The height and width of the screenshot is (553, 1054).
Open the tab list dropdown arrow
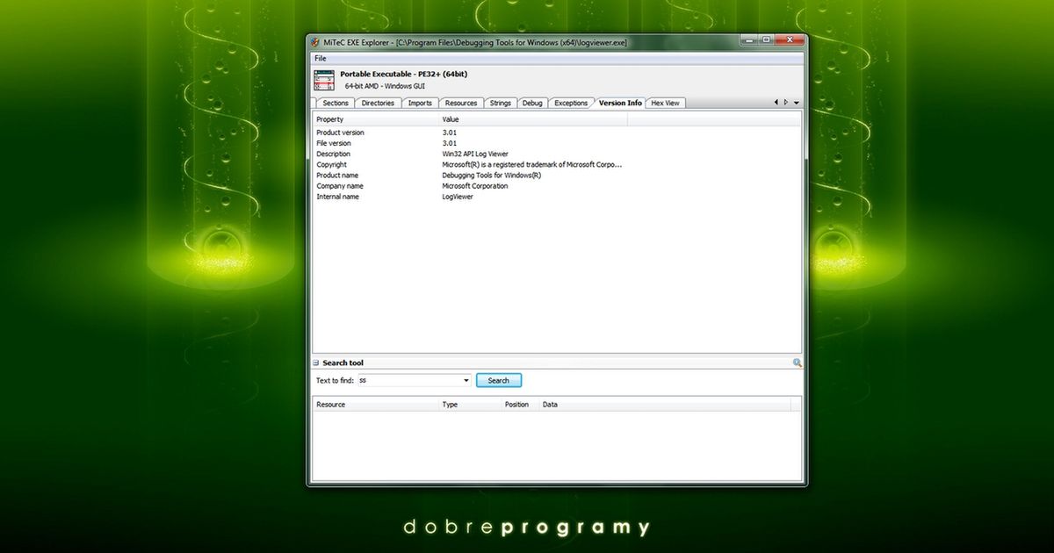pos(796,103)
